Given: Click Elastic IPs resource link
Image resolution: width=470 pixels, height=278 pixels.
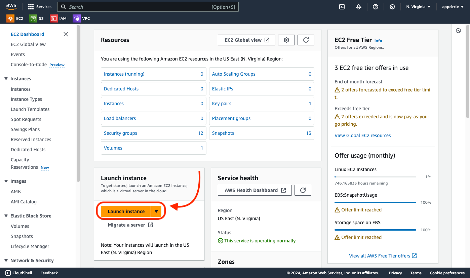Looking at the screenshot, I should click(x=223, y=89).
